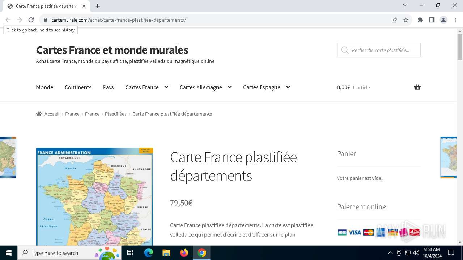463x260 pixels.
Task: Click the vertical scrollbar thumb
Action: (x=460, y=47)
